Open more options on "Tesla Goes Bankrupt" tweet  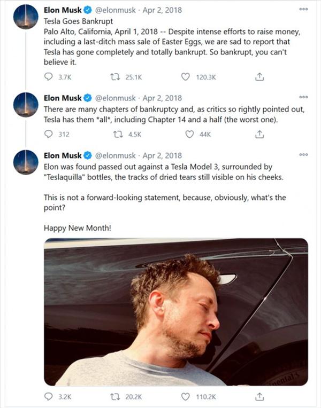303,9
